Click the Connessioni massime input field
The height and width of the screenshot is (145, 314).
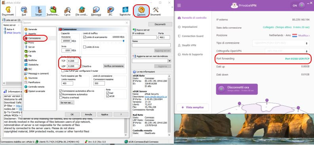(x=99, y=83)
